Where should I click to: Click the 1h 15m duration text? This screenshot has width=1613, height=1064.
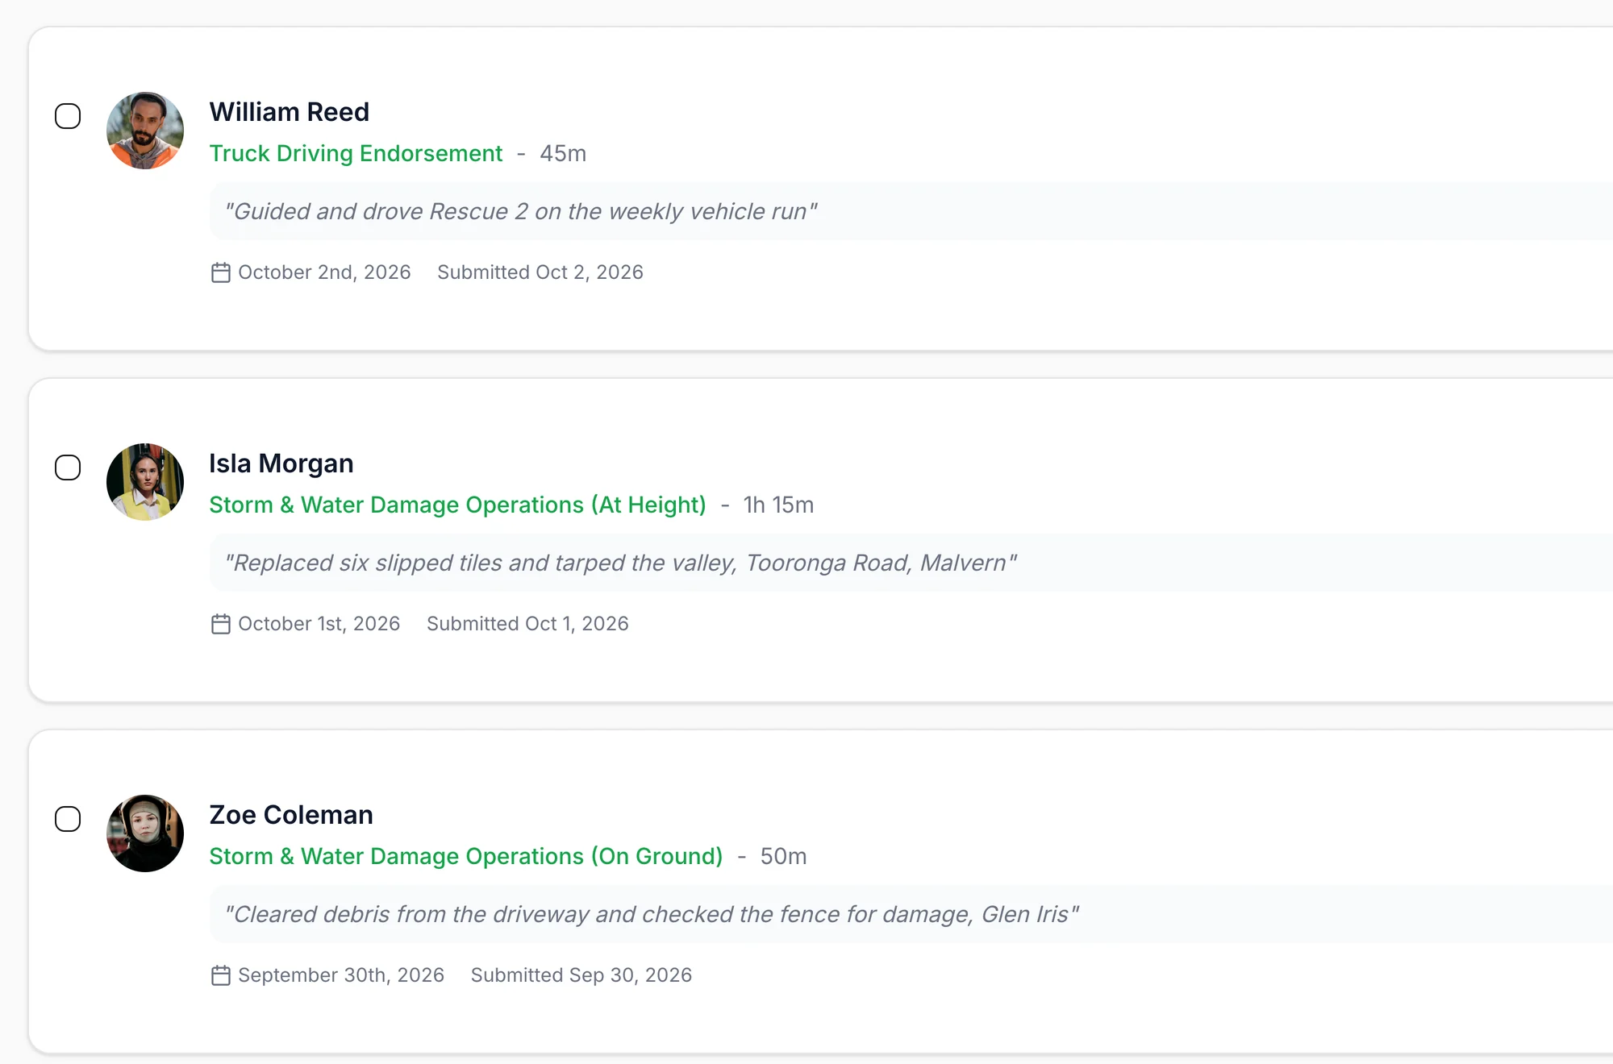click(x=778, y=505)
